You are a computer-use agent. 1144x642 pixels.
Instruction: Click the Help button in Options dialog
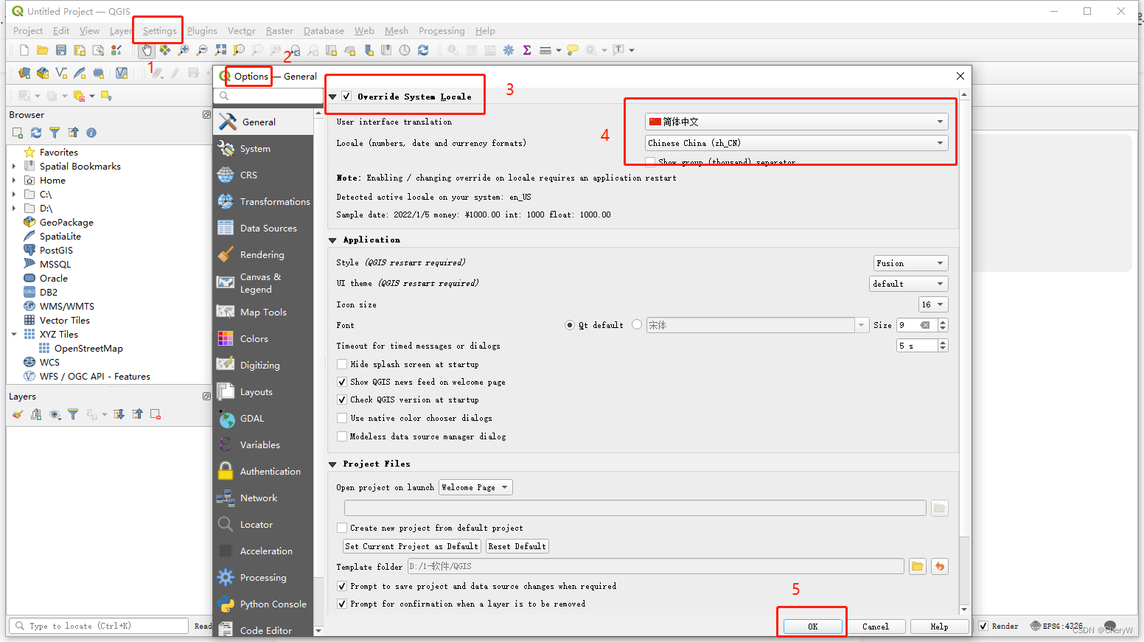pos(939,627)
